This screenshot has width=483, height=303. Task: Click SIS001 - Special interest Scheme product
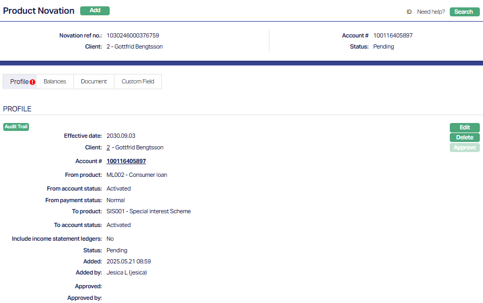point(148,211)
